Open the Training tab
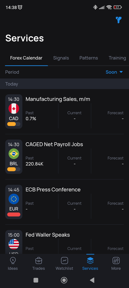The height and width of the screenshot is (288, 129). pos(117,58)
